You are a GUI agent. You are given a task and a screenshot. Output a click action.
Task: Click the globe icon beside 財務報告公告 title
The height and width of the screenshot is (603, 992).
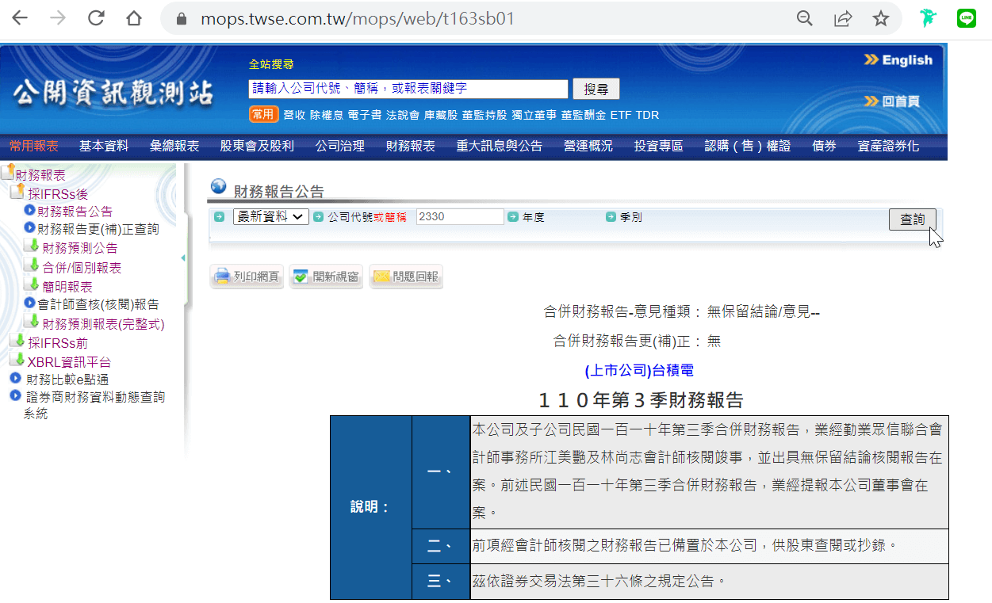click(x=218, y=187)
